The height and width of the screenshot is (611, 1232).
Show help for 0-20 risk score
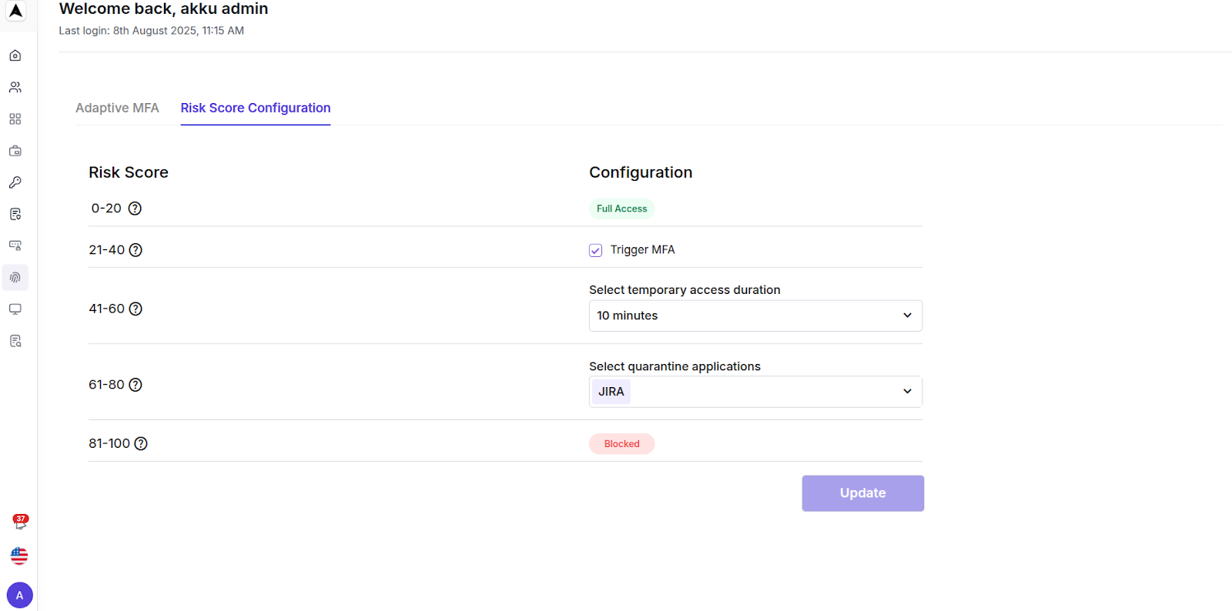[x=135, y=209]
